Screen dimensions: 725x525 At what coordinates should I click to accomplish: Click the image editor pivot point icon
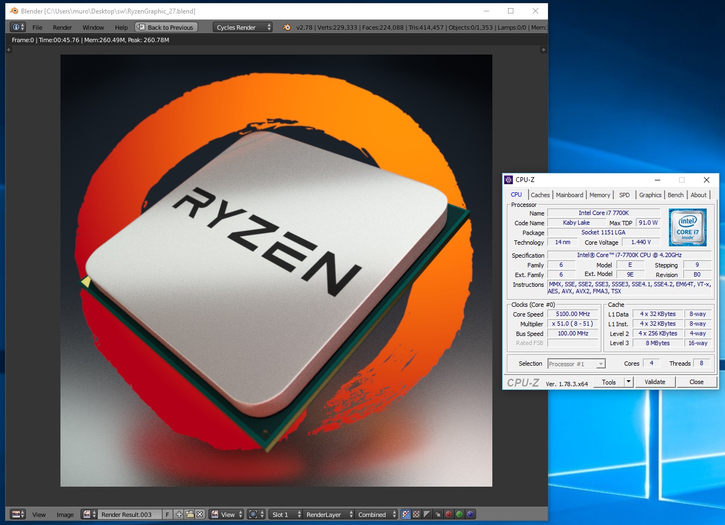coord(255,514)
